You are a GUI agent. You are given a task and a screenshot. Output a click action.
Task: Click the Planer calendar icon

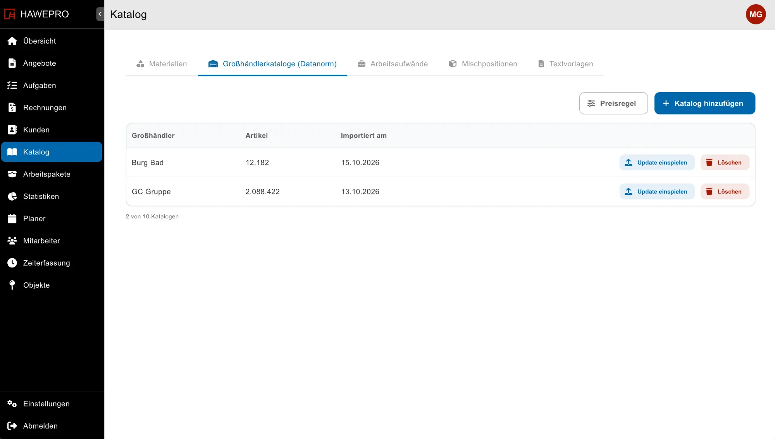coord(12,218)
